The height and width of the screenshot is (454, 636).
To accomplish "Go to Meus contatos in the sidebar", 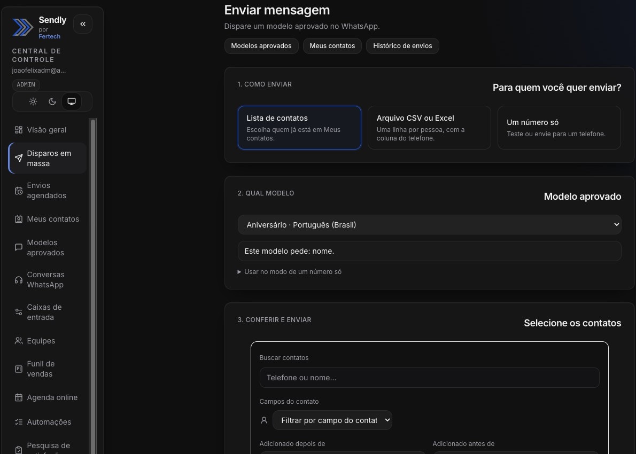I will coord(48,219).
